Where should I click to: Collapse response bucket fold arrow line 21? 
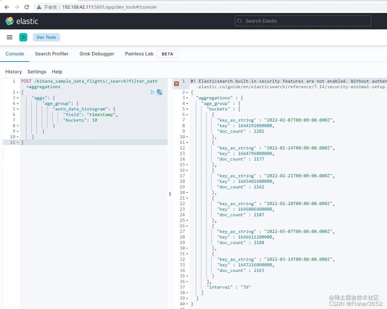(187, 198)
